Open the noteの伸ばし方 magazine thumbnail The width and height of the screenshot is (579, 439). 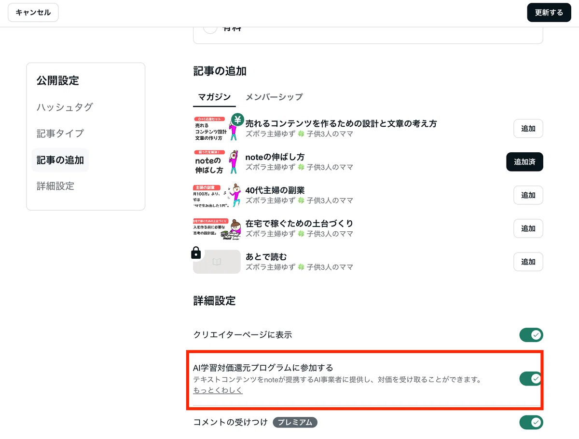coord(217,162)
